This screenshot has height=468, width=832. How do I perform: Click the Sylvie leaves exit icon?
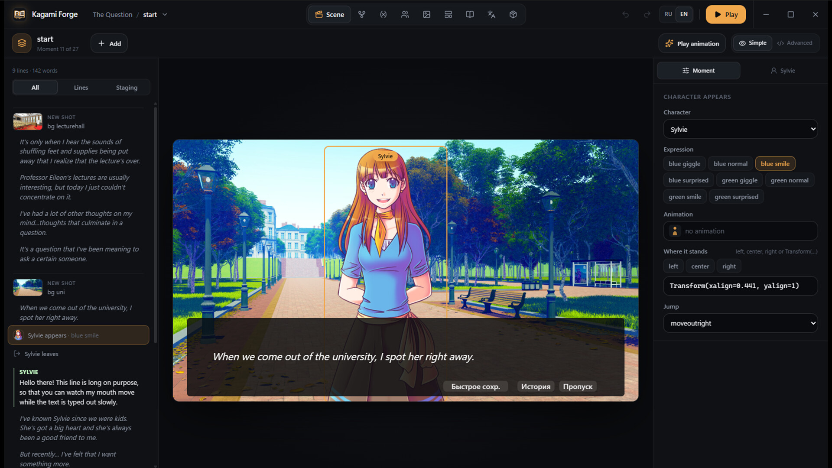click(x=17, y=354)
